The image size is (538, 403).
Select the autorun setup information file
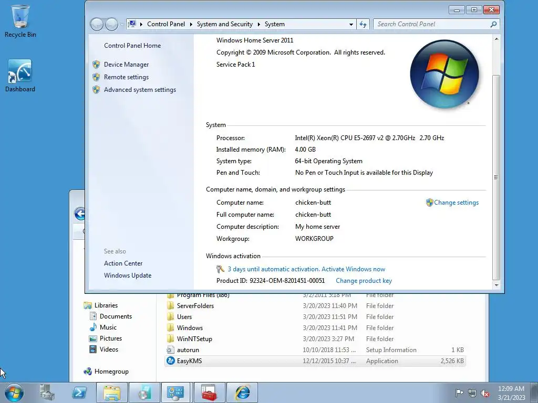315,349
